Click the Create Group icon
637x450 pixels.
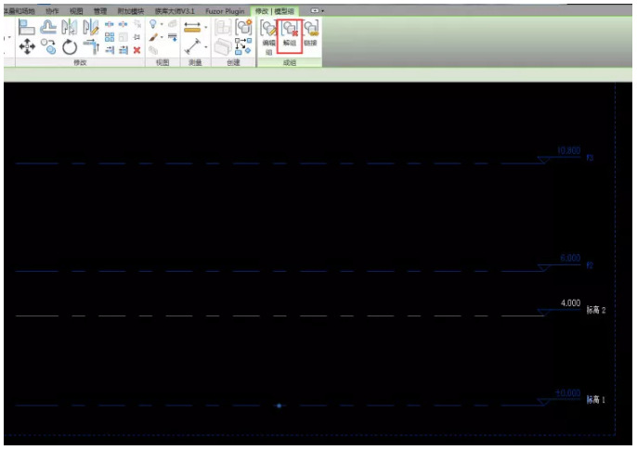243,27
